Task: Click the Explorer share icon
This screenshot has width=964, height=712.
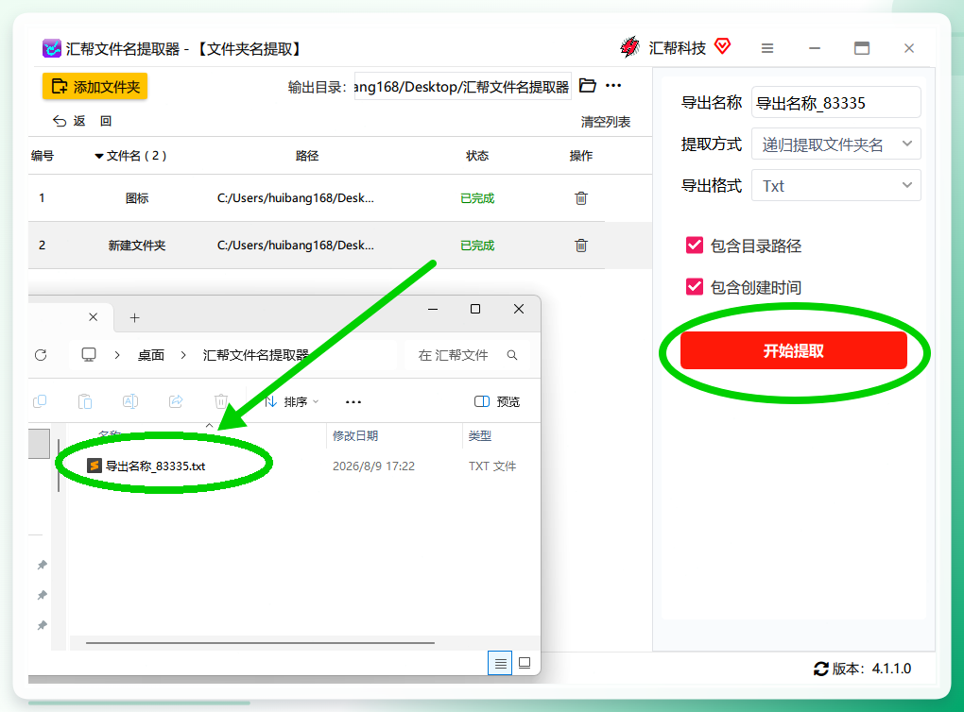Action: tap(176, 401)
